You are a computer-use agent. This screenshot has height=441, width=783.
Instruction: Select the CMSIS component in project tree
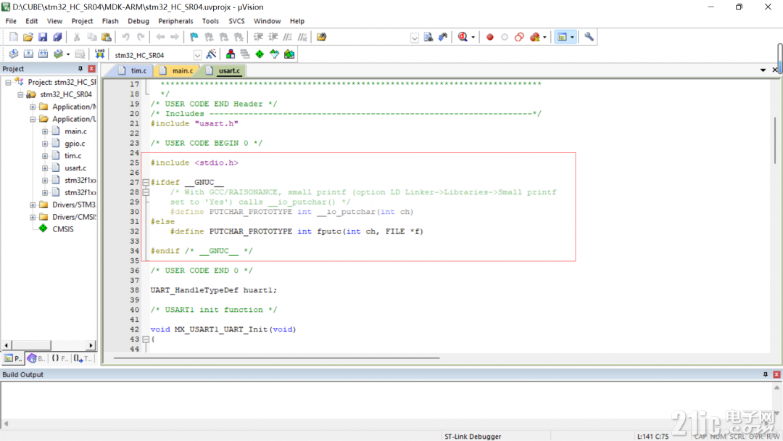tap(63, 229)
